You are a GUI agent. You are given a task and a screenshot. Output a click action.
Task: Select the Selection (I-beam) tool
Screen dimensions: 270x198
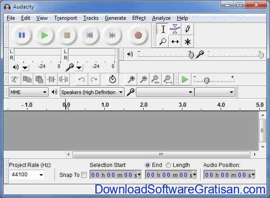163,29
